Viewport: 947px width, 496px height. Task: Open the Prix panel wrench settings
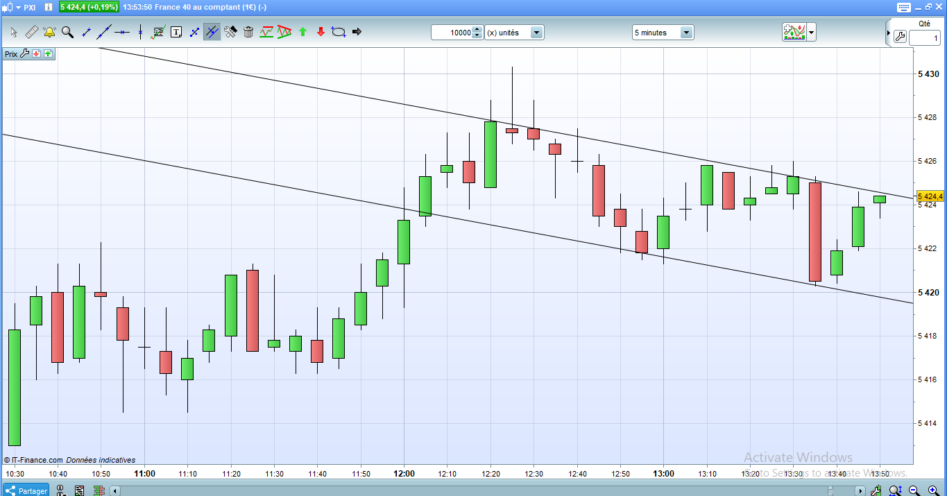[x=25, y=53]
